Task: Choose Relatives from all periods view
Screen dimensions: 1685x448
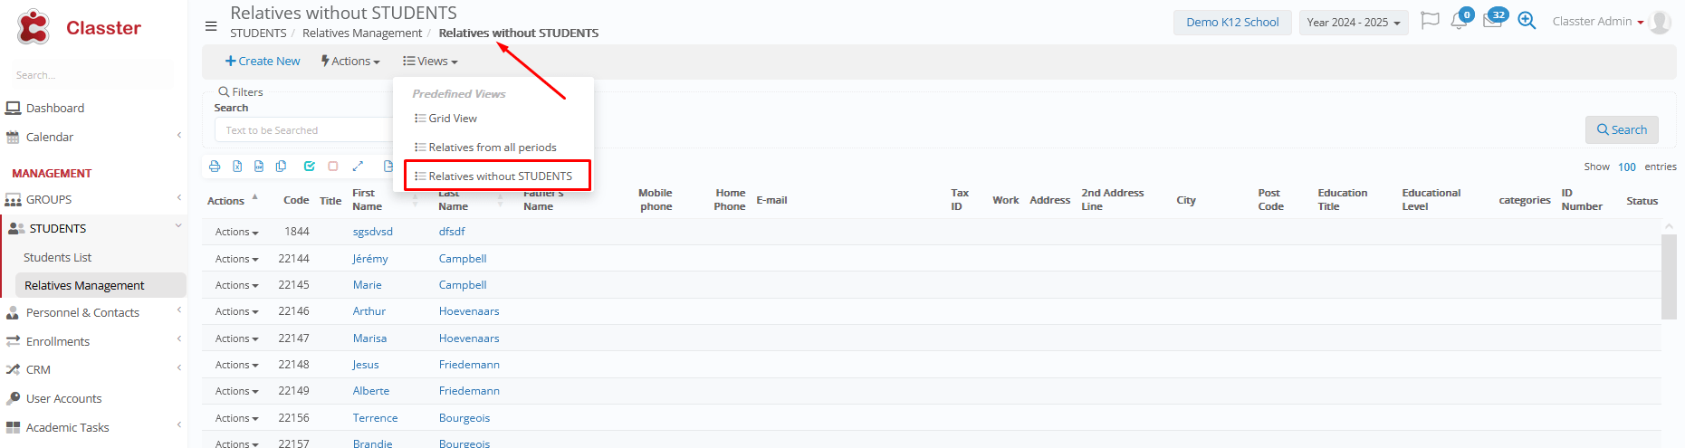Action: pyautogui.click(x=492, y=148)
